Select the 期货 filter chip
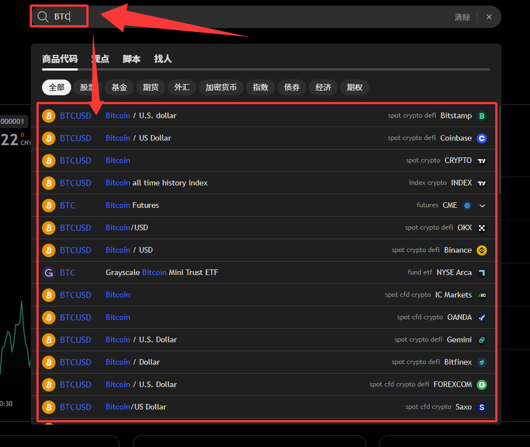Screen dimensions: 530x447 [x=150, y=87]
